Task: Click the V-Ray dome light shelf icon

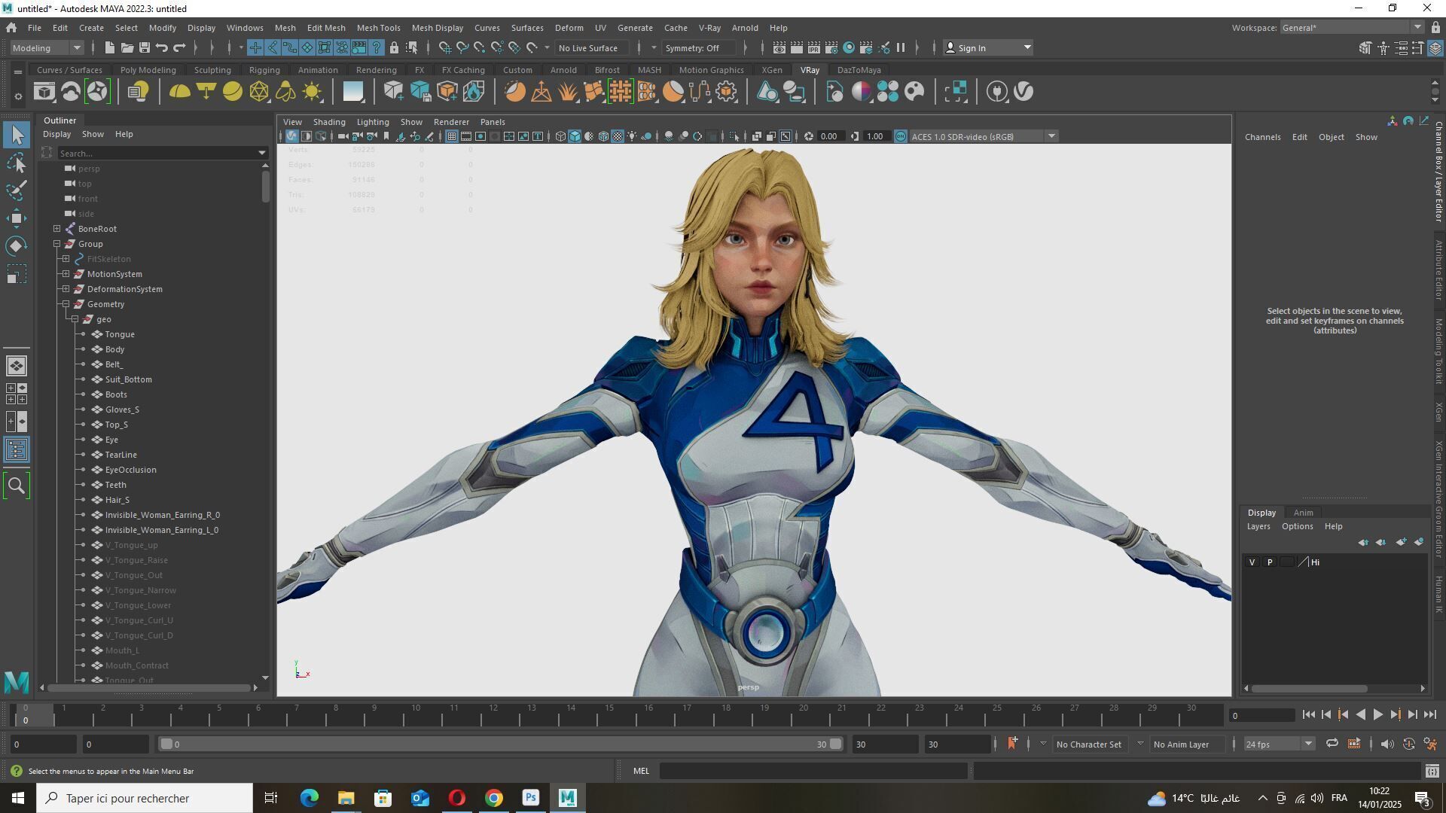Action: [179, 92]
